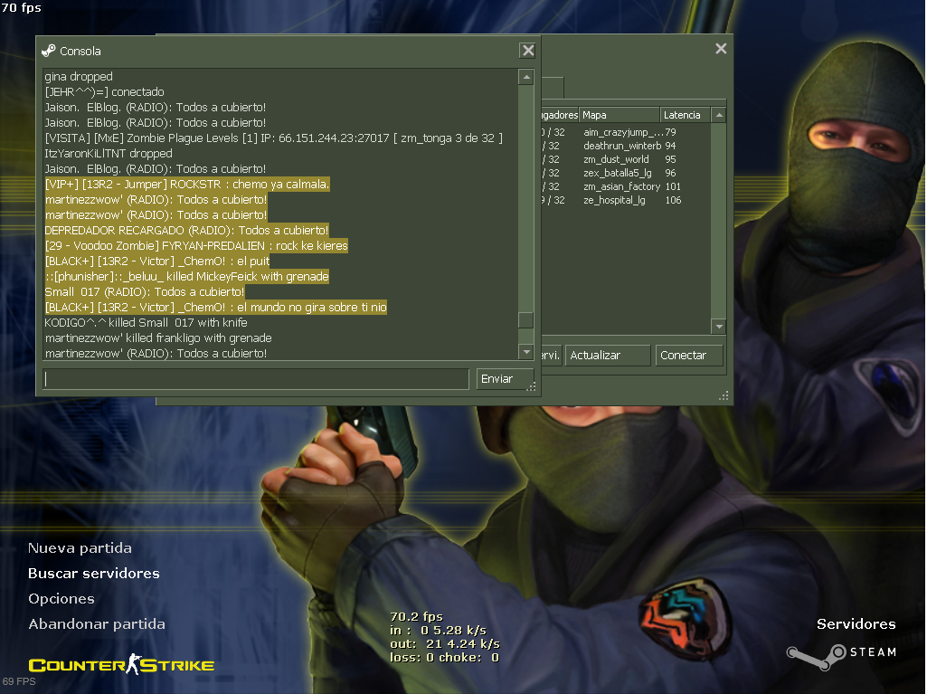Image resolution: width=927 pixels, height=694 pixels.
Task: Click line 'KODIGO^.^ killed Small 017 with knife'
Action: click(146, 322)
